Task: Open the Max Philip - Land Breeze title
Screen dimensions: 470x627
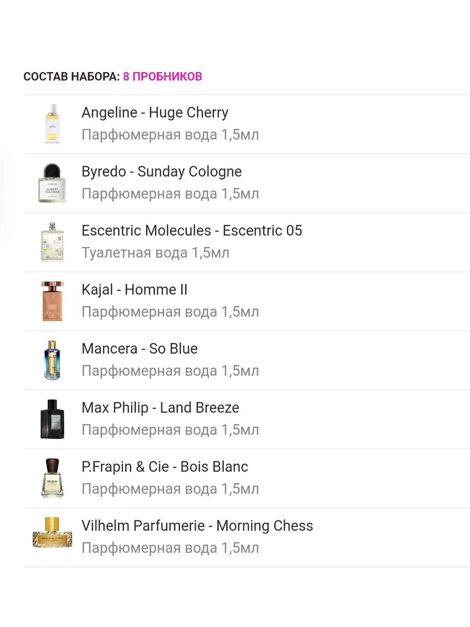Action: [160, 408]
